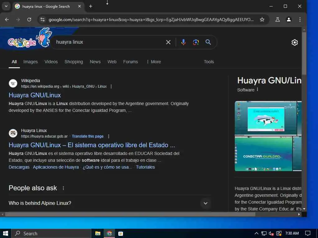Click scroll right arrow on horizontal scrollbar
318x238 pixels.
(x=299, y=214)
